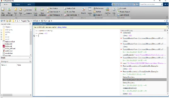Viewport: 169px width, 98px height.
Task: Open the Help button
Action: [114, 12]
